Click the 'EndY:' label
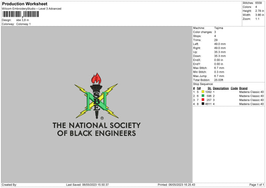The image size is (266, 188). (197, 64)
